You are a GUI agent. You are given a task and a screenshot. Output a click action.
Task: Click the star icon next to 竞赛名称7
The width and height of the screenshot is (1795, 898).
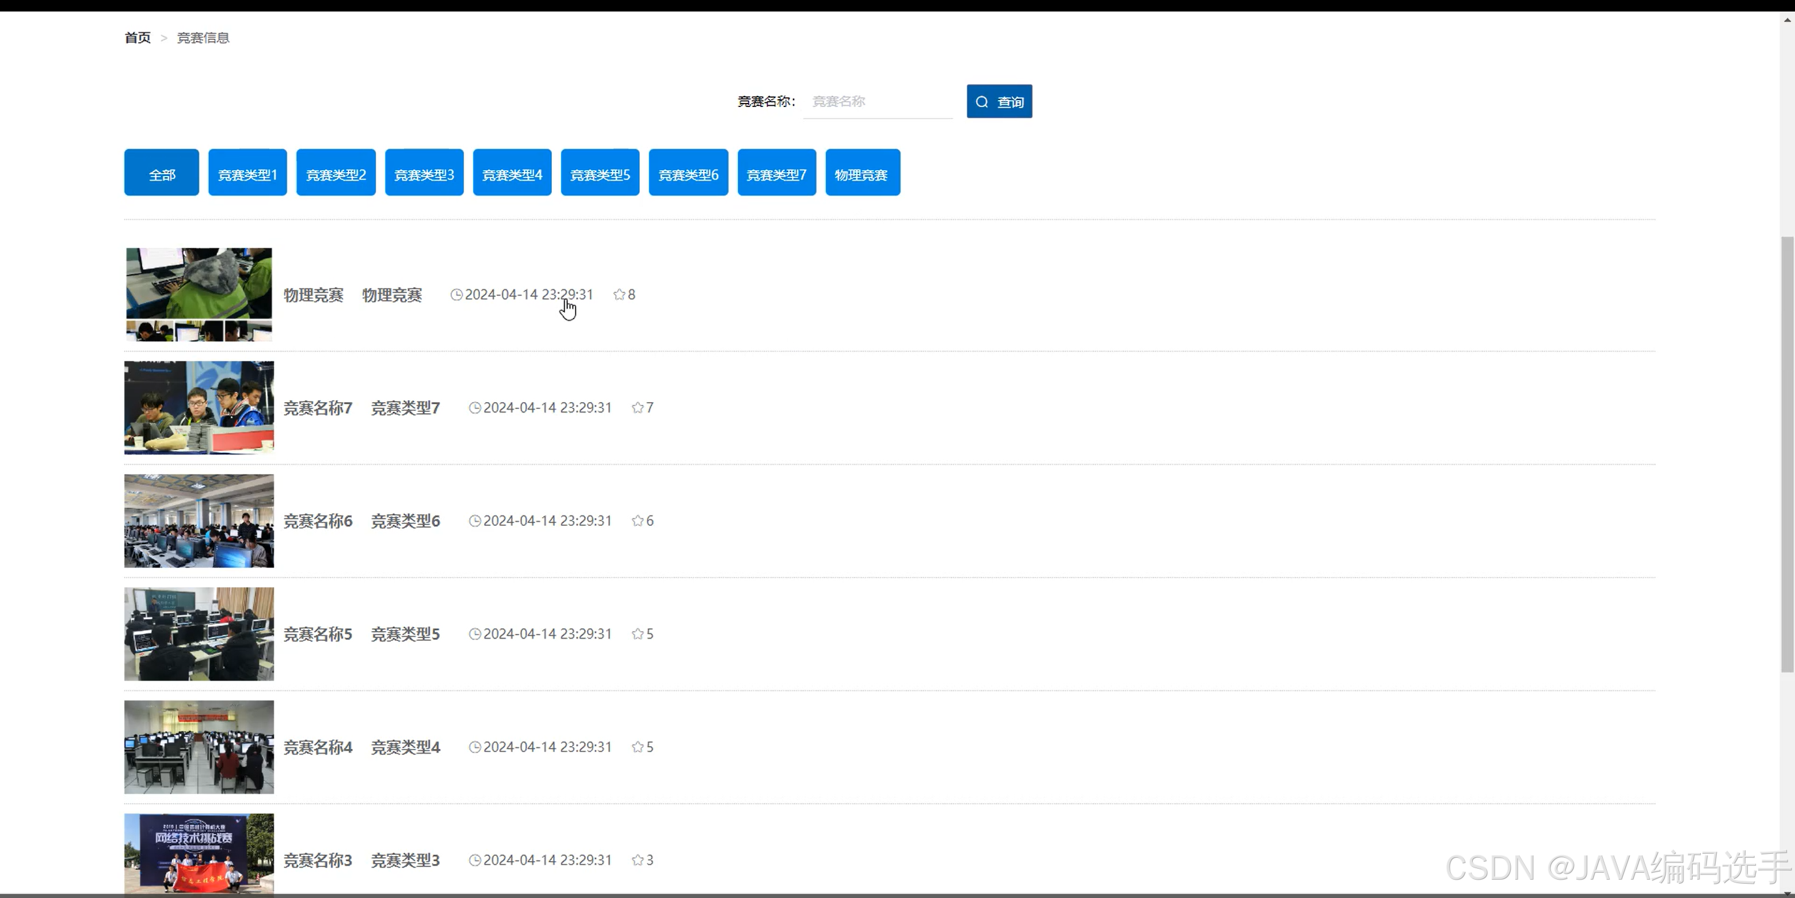tap(637, 407)
